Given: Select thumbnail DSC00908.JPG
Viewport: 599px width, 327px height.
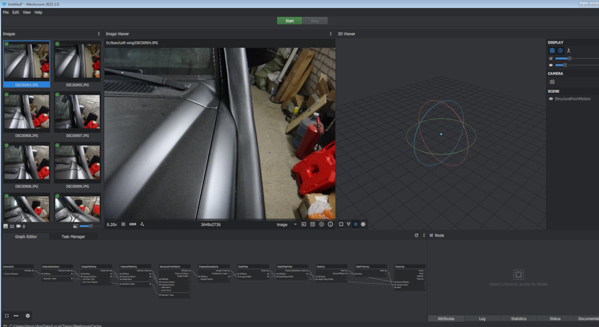Looking at the screenshot, I should coord(27,166).
